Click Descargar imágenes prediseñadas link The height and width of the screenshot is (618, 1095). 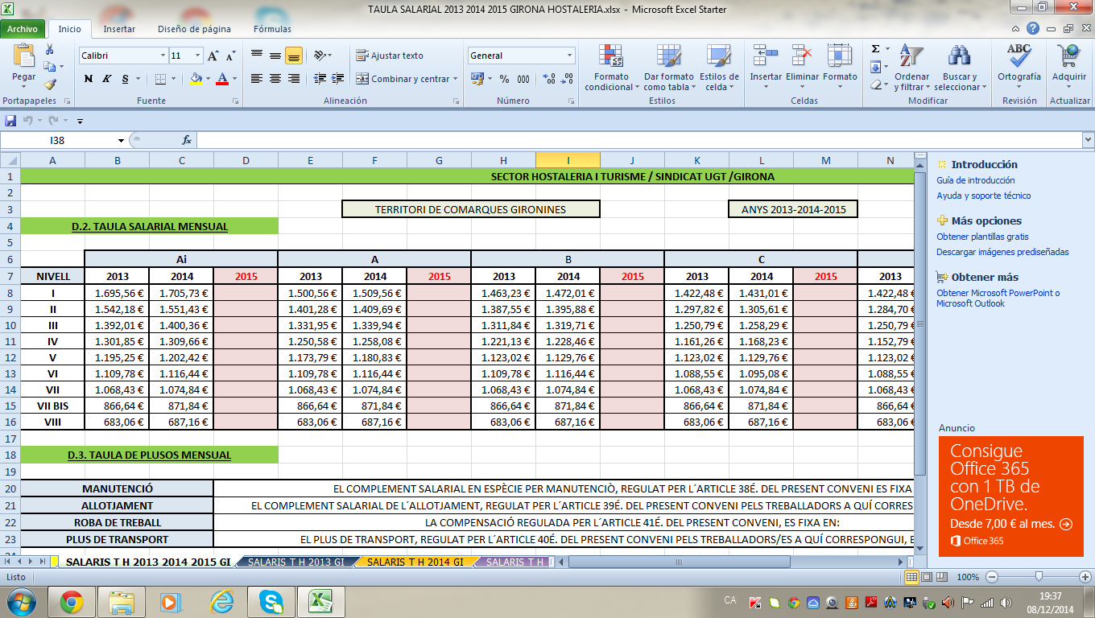[x=1003, y=252]
